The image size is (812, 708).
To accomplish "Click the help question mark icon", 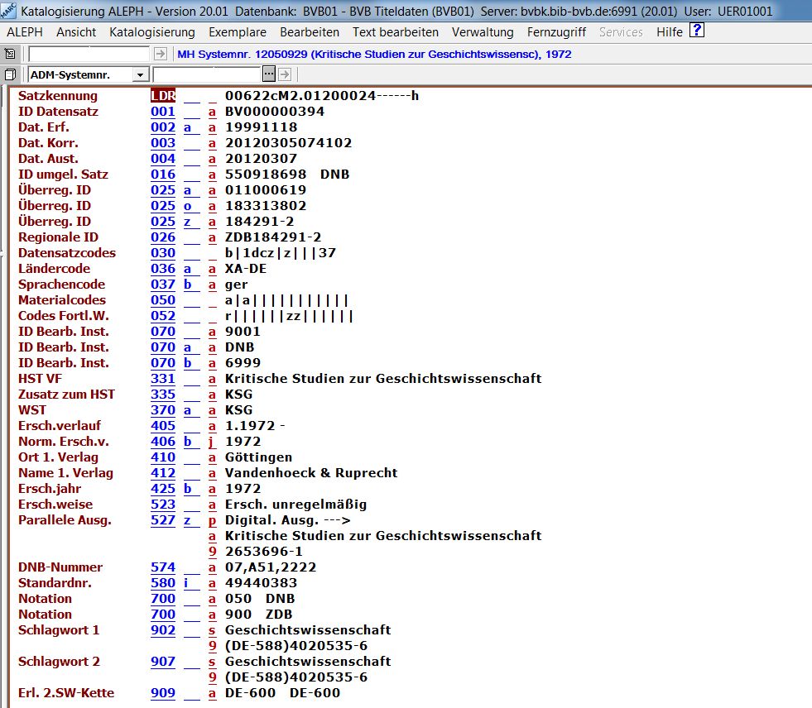I will pyautogui.click(x=697, y=31).
